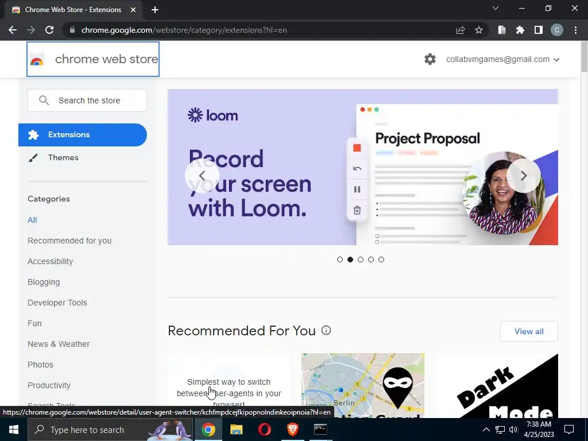Open the taskbar clock and date

(x=539, y=430)
